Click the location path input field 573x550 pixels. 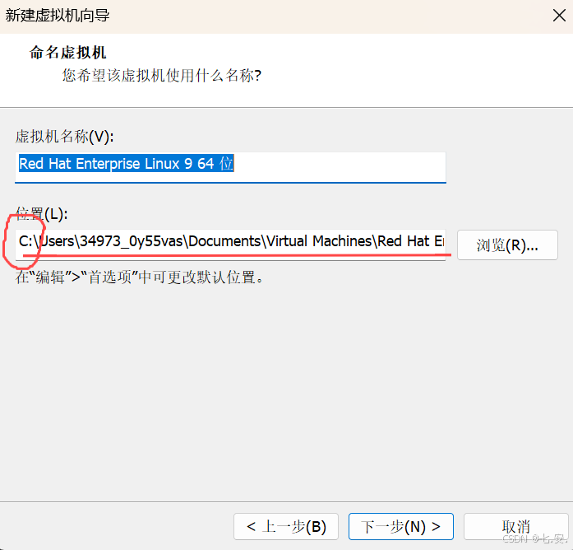(x=230, y=245)
